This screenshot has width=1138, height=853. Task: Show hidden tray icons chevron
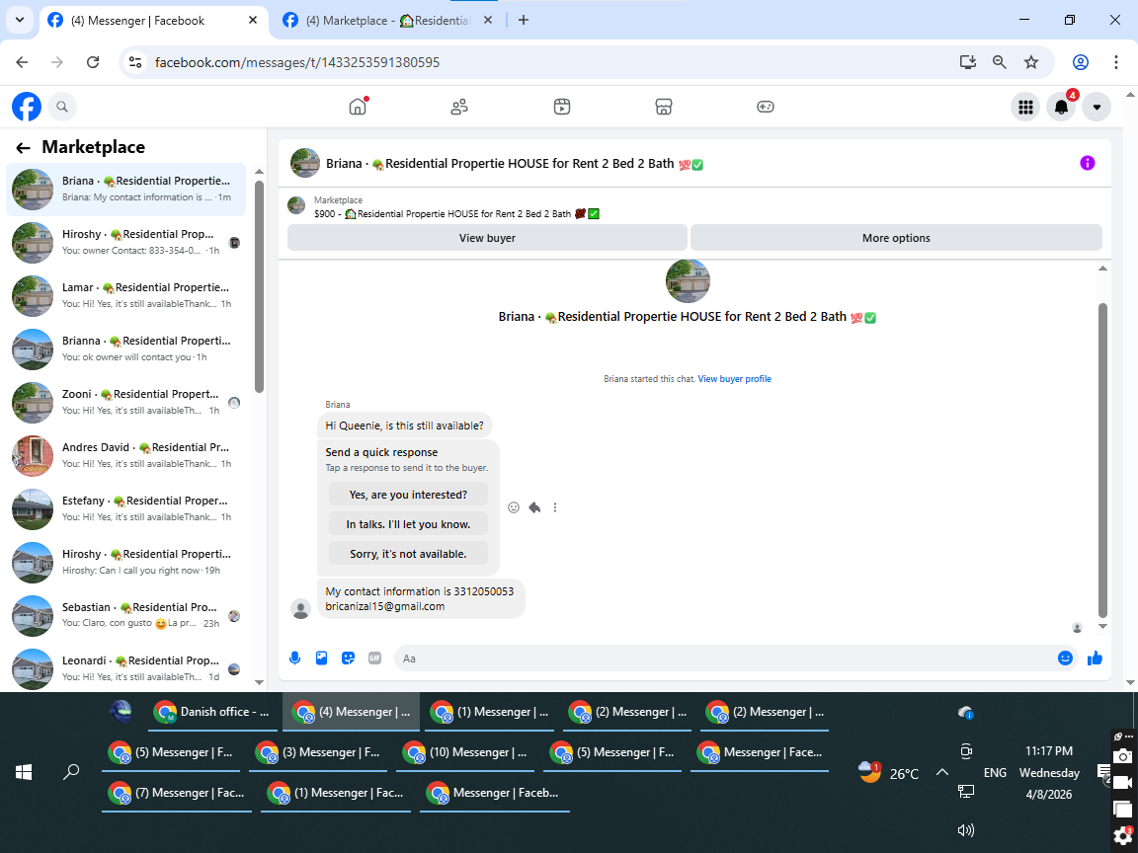[942, 772]
